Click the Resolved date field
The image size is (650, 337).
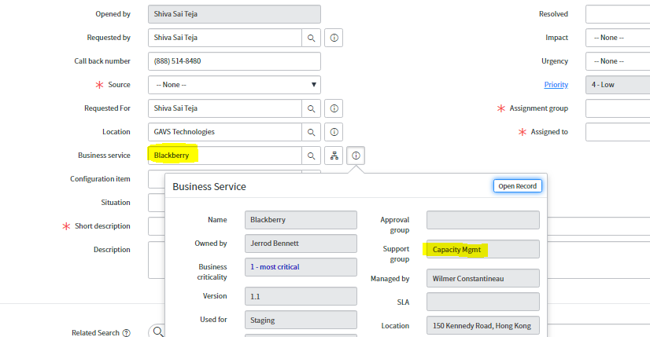pyautogui.click(x=617, y=14)
